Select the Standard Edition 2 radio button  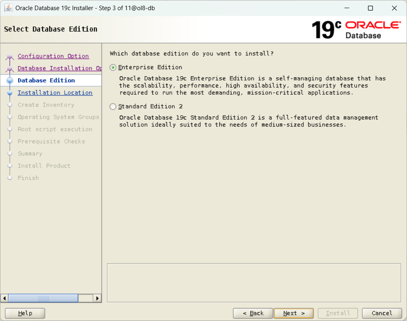113,106
